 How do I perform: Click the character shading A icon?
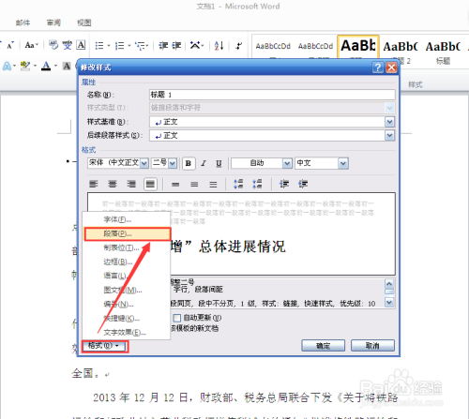point(67,66)
